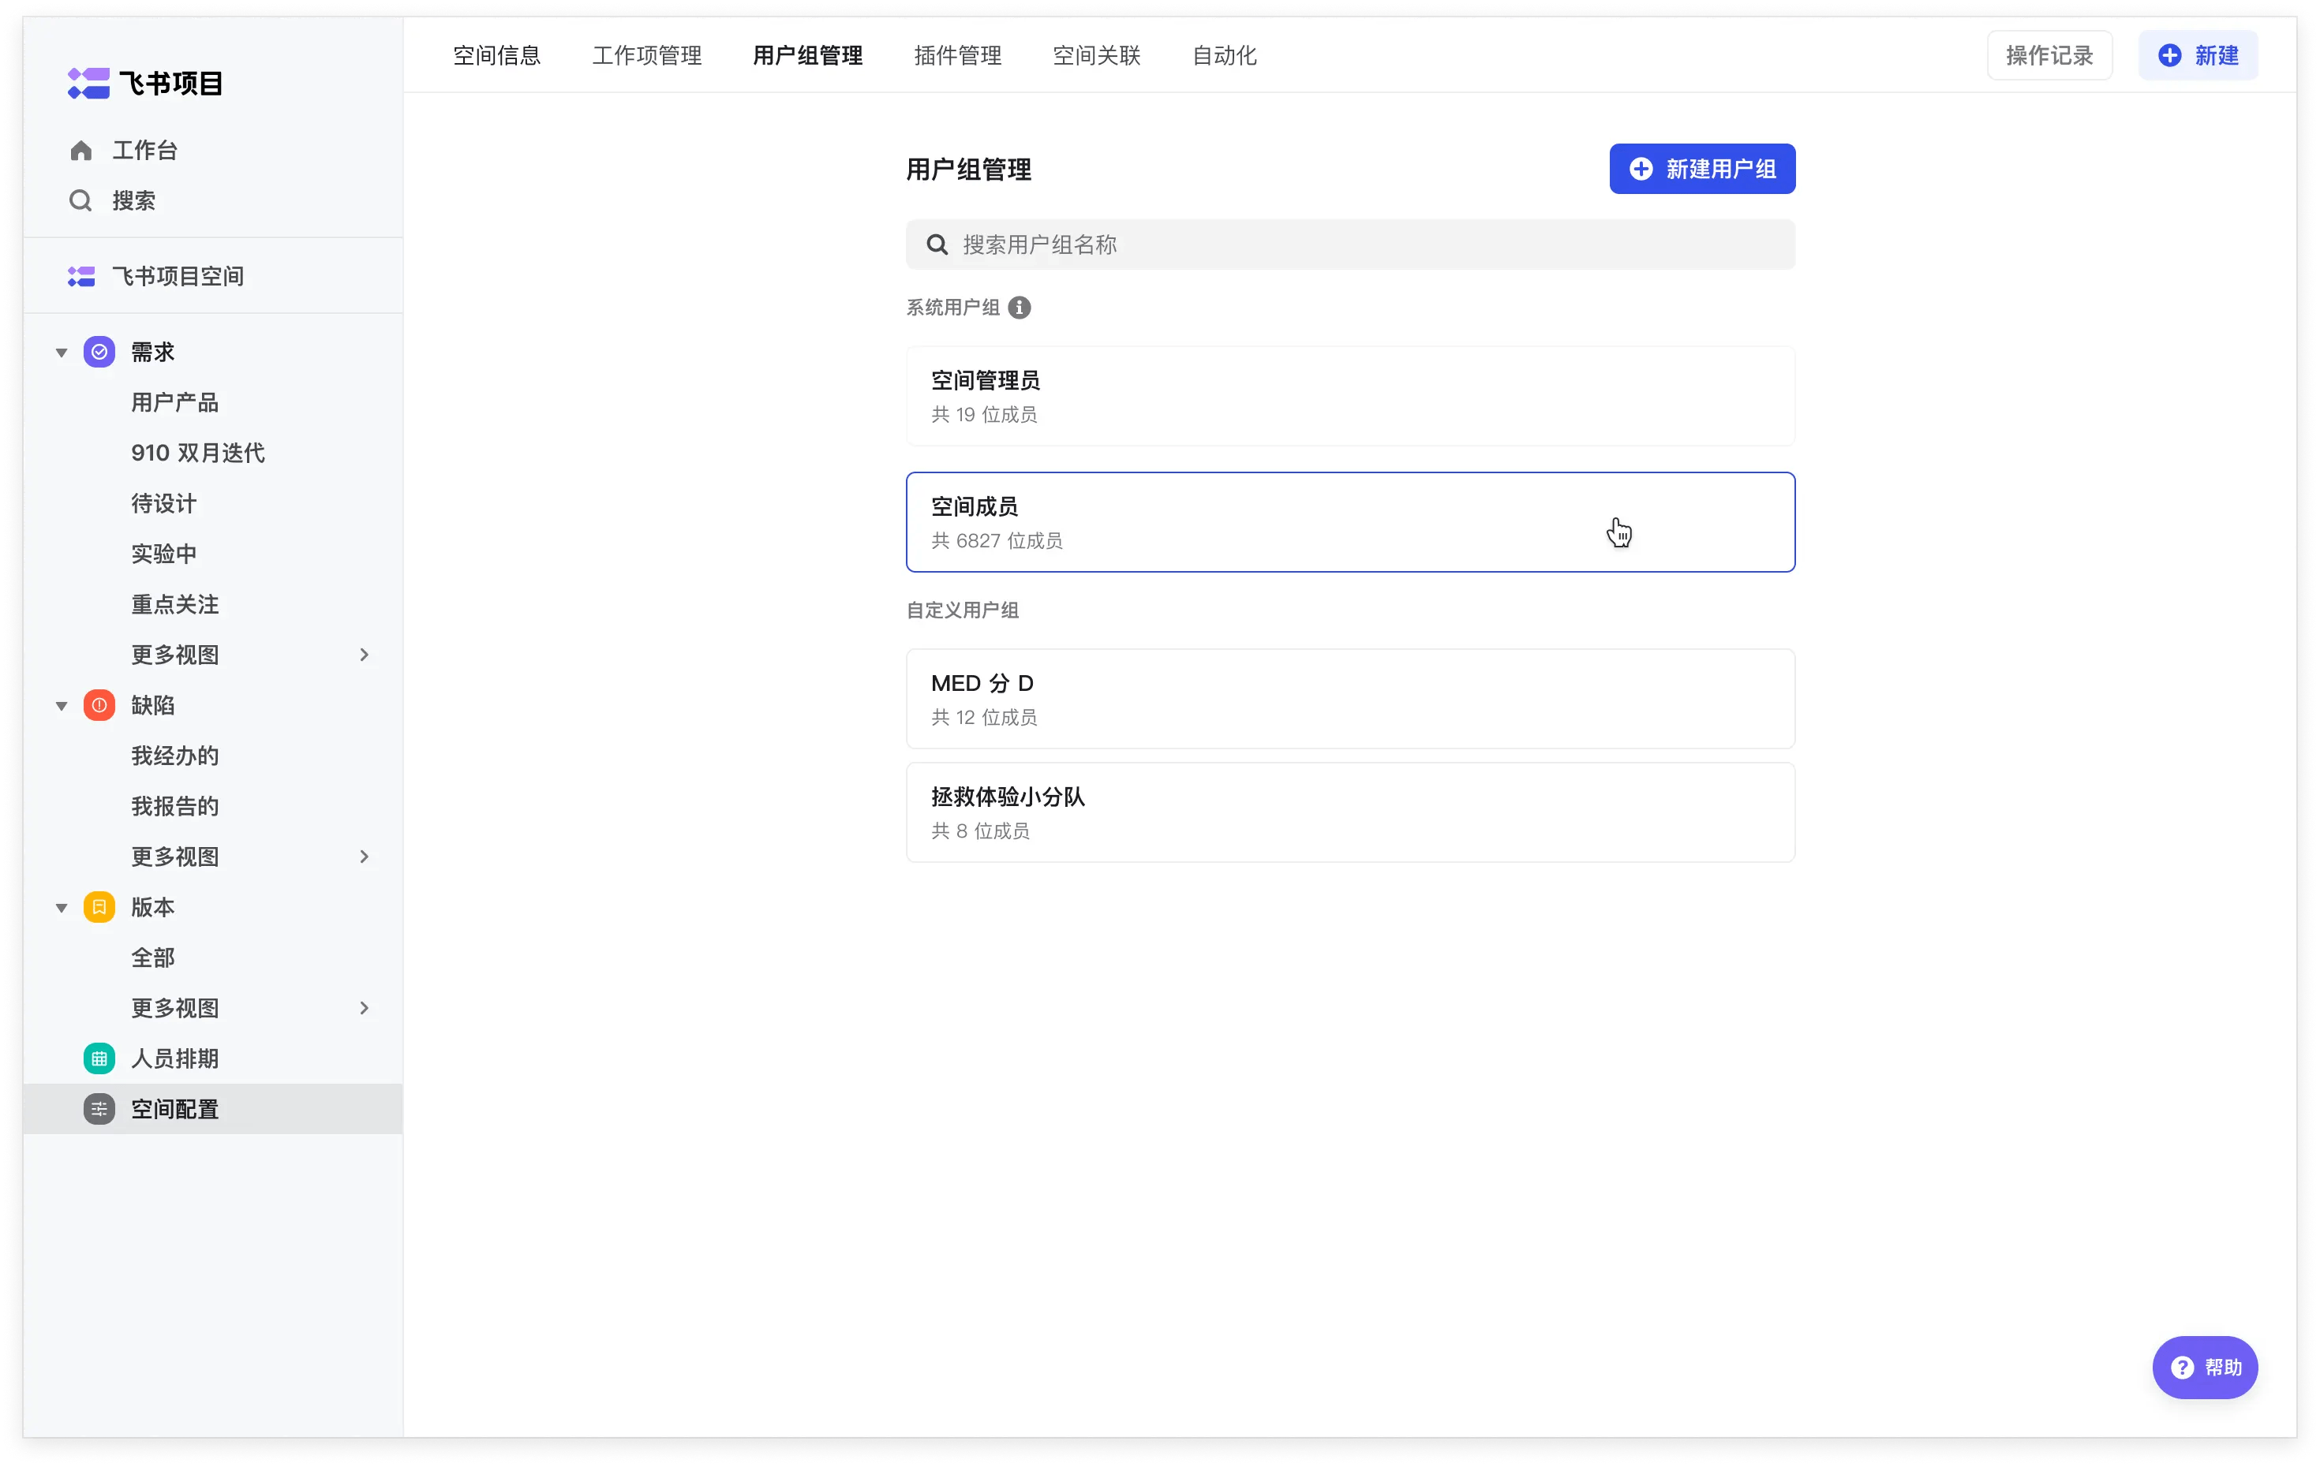Viewport: 2320px width, 1467px height.
Task: Click the top-right 新建 button
Action: 2198,55
